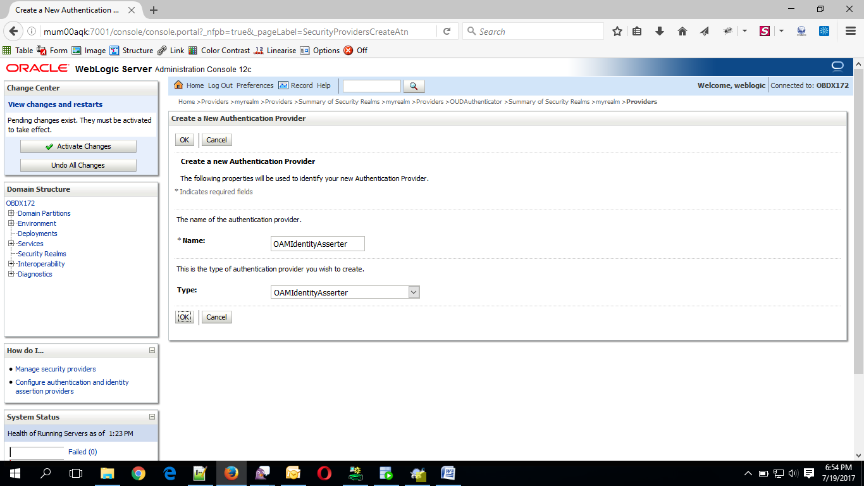The image size is (864, 486).
Task: Expand the Environment tree node
Action: pos(11,223)
